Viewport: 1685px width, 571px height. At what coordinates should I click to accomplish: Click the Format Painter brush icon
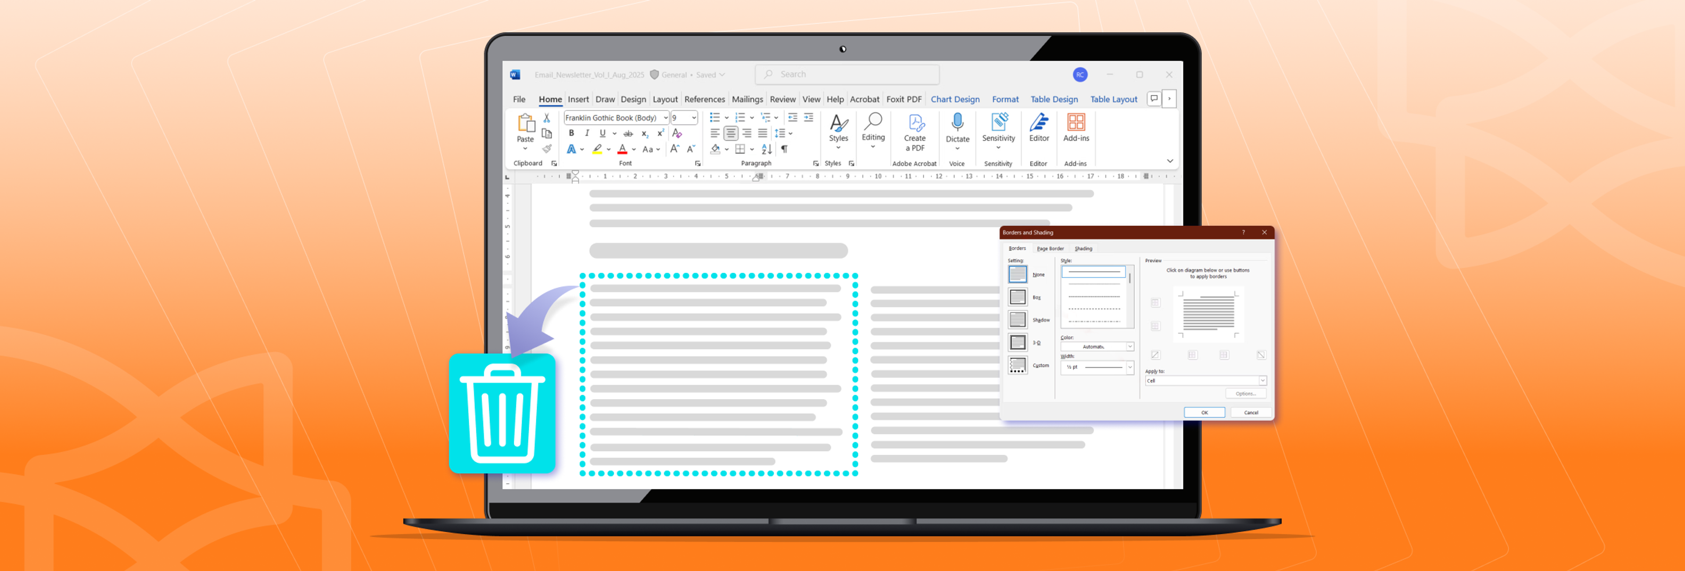coord(547,149)
